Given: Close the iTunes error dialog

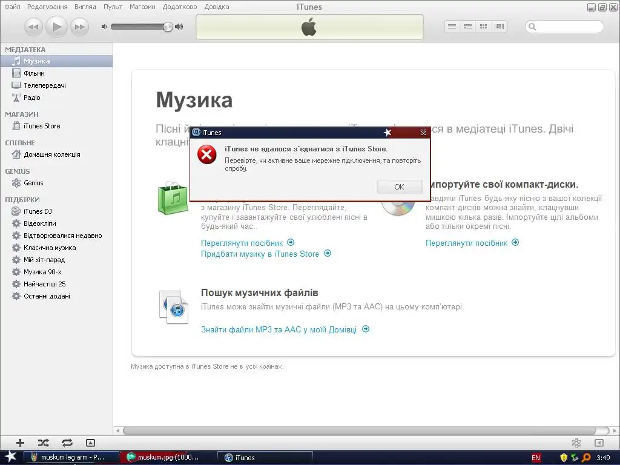Looking at the screenshot, I should tap(423, 133).
